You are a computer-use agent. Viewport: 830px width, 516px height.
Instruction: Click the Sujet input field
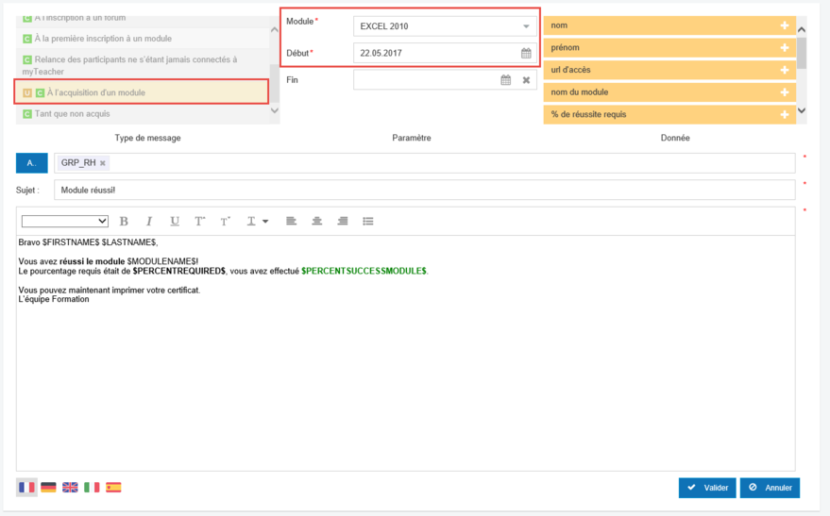coord(424,190)
